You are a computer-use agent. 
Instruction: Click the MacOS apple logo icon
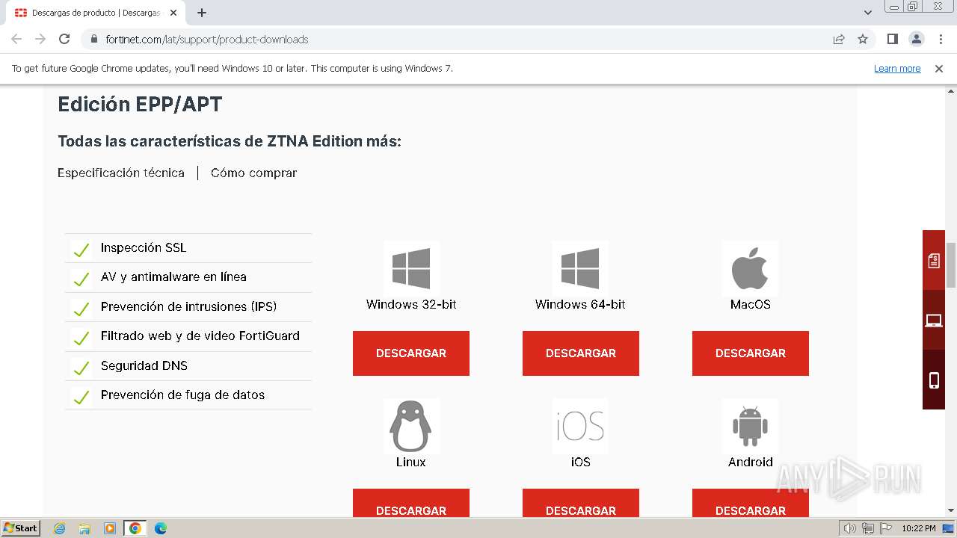750,269
